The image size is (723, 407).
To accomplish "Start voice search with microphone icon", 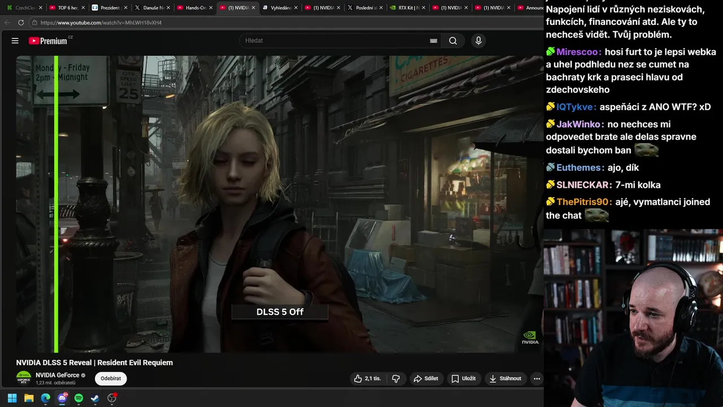I will (x=478, y=41).
